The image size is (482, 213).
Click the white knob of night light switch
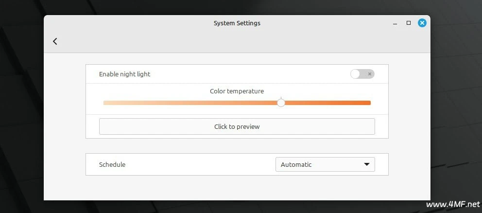coord(355,74)
